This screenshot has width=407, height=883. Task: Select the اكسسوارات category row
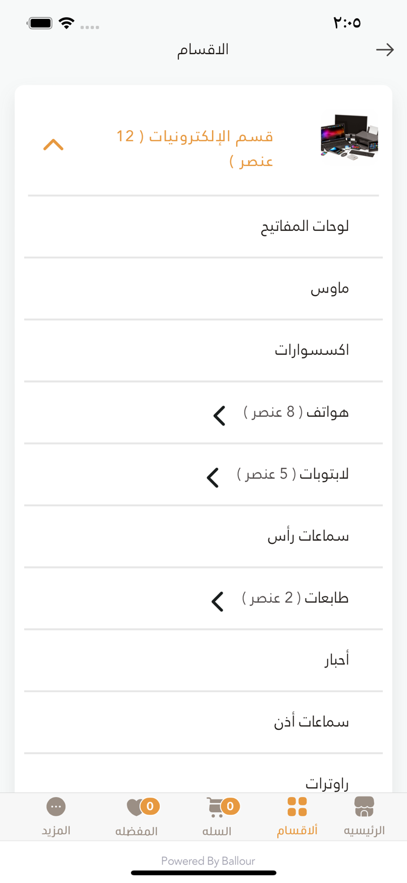point(313,349)
